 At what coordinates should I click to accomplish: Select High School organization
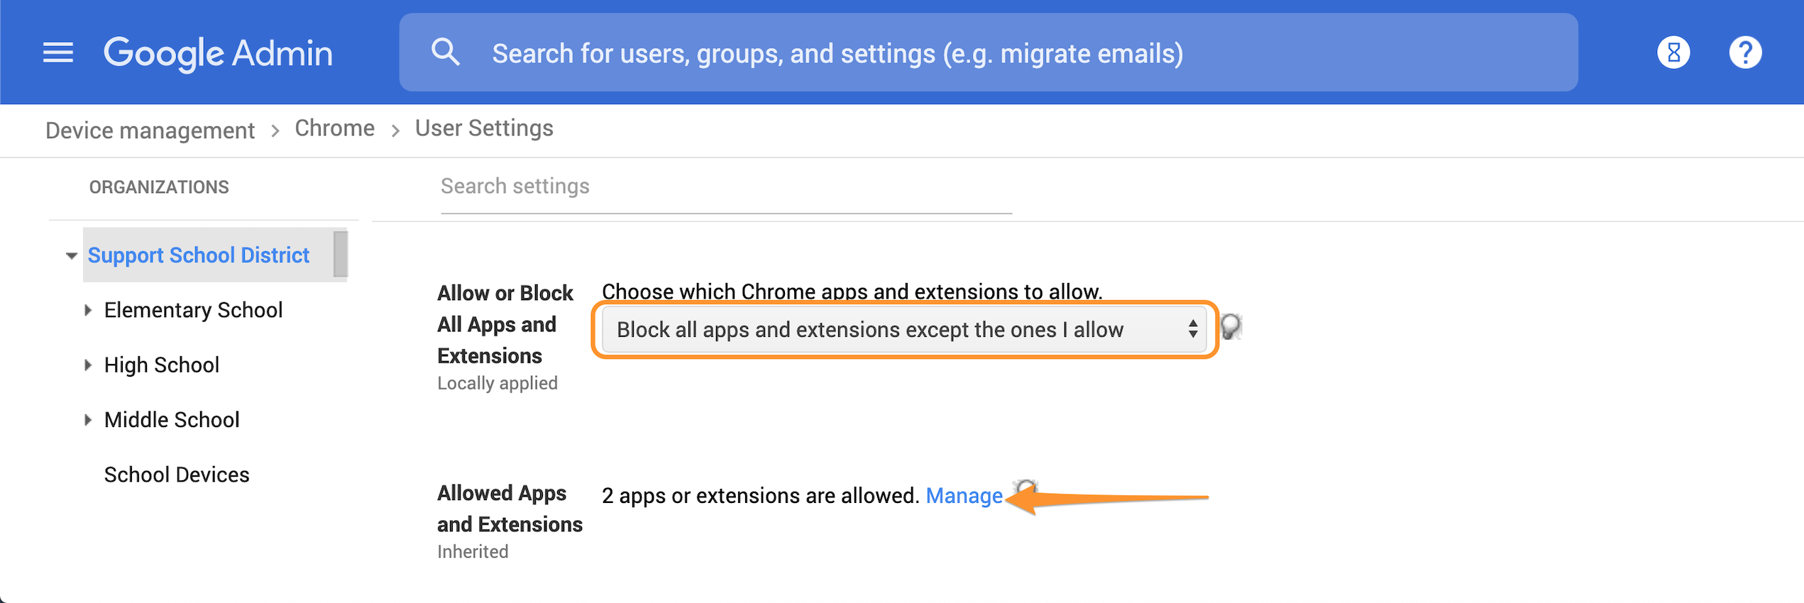click(x=162, y=365)
